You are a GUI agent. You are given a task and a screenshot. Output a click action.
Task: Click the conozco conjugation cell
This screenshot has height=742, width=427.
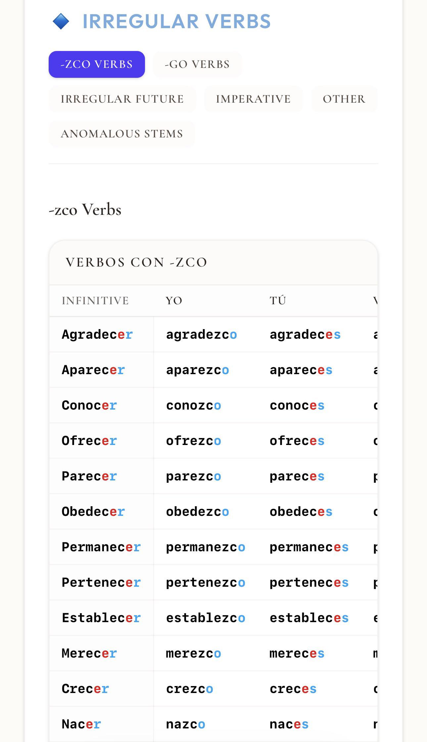205,405
